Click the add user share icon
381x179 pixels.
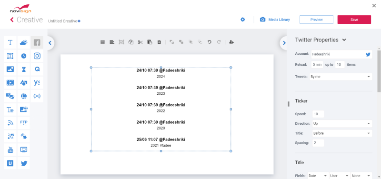231,42
